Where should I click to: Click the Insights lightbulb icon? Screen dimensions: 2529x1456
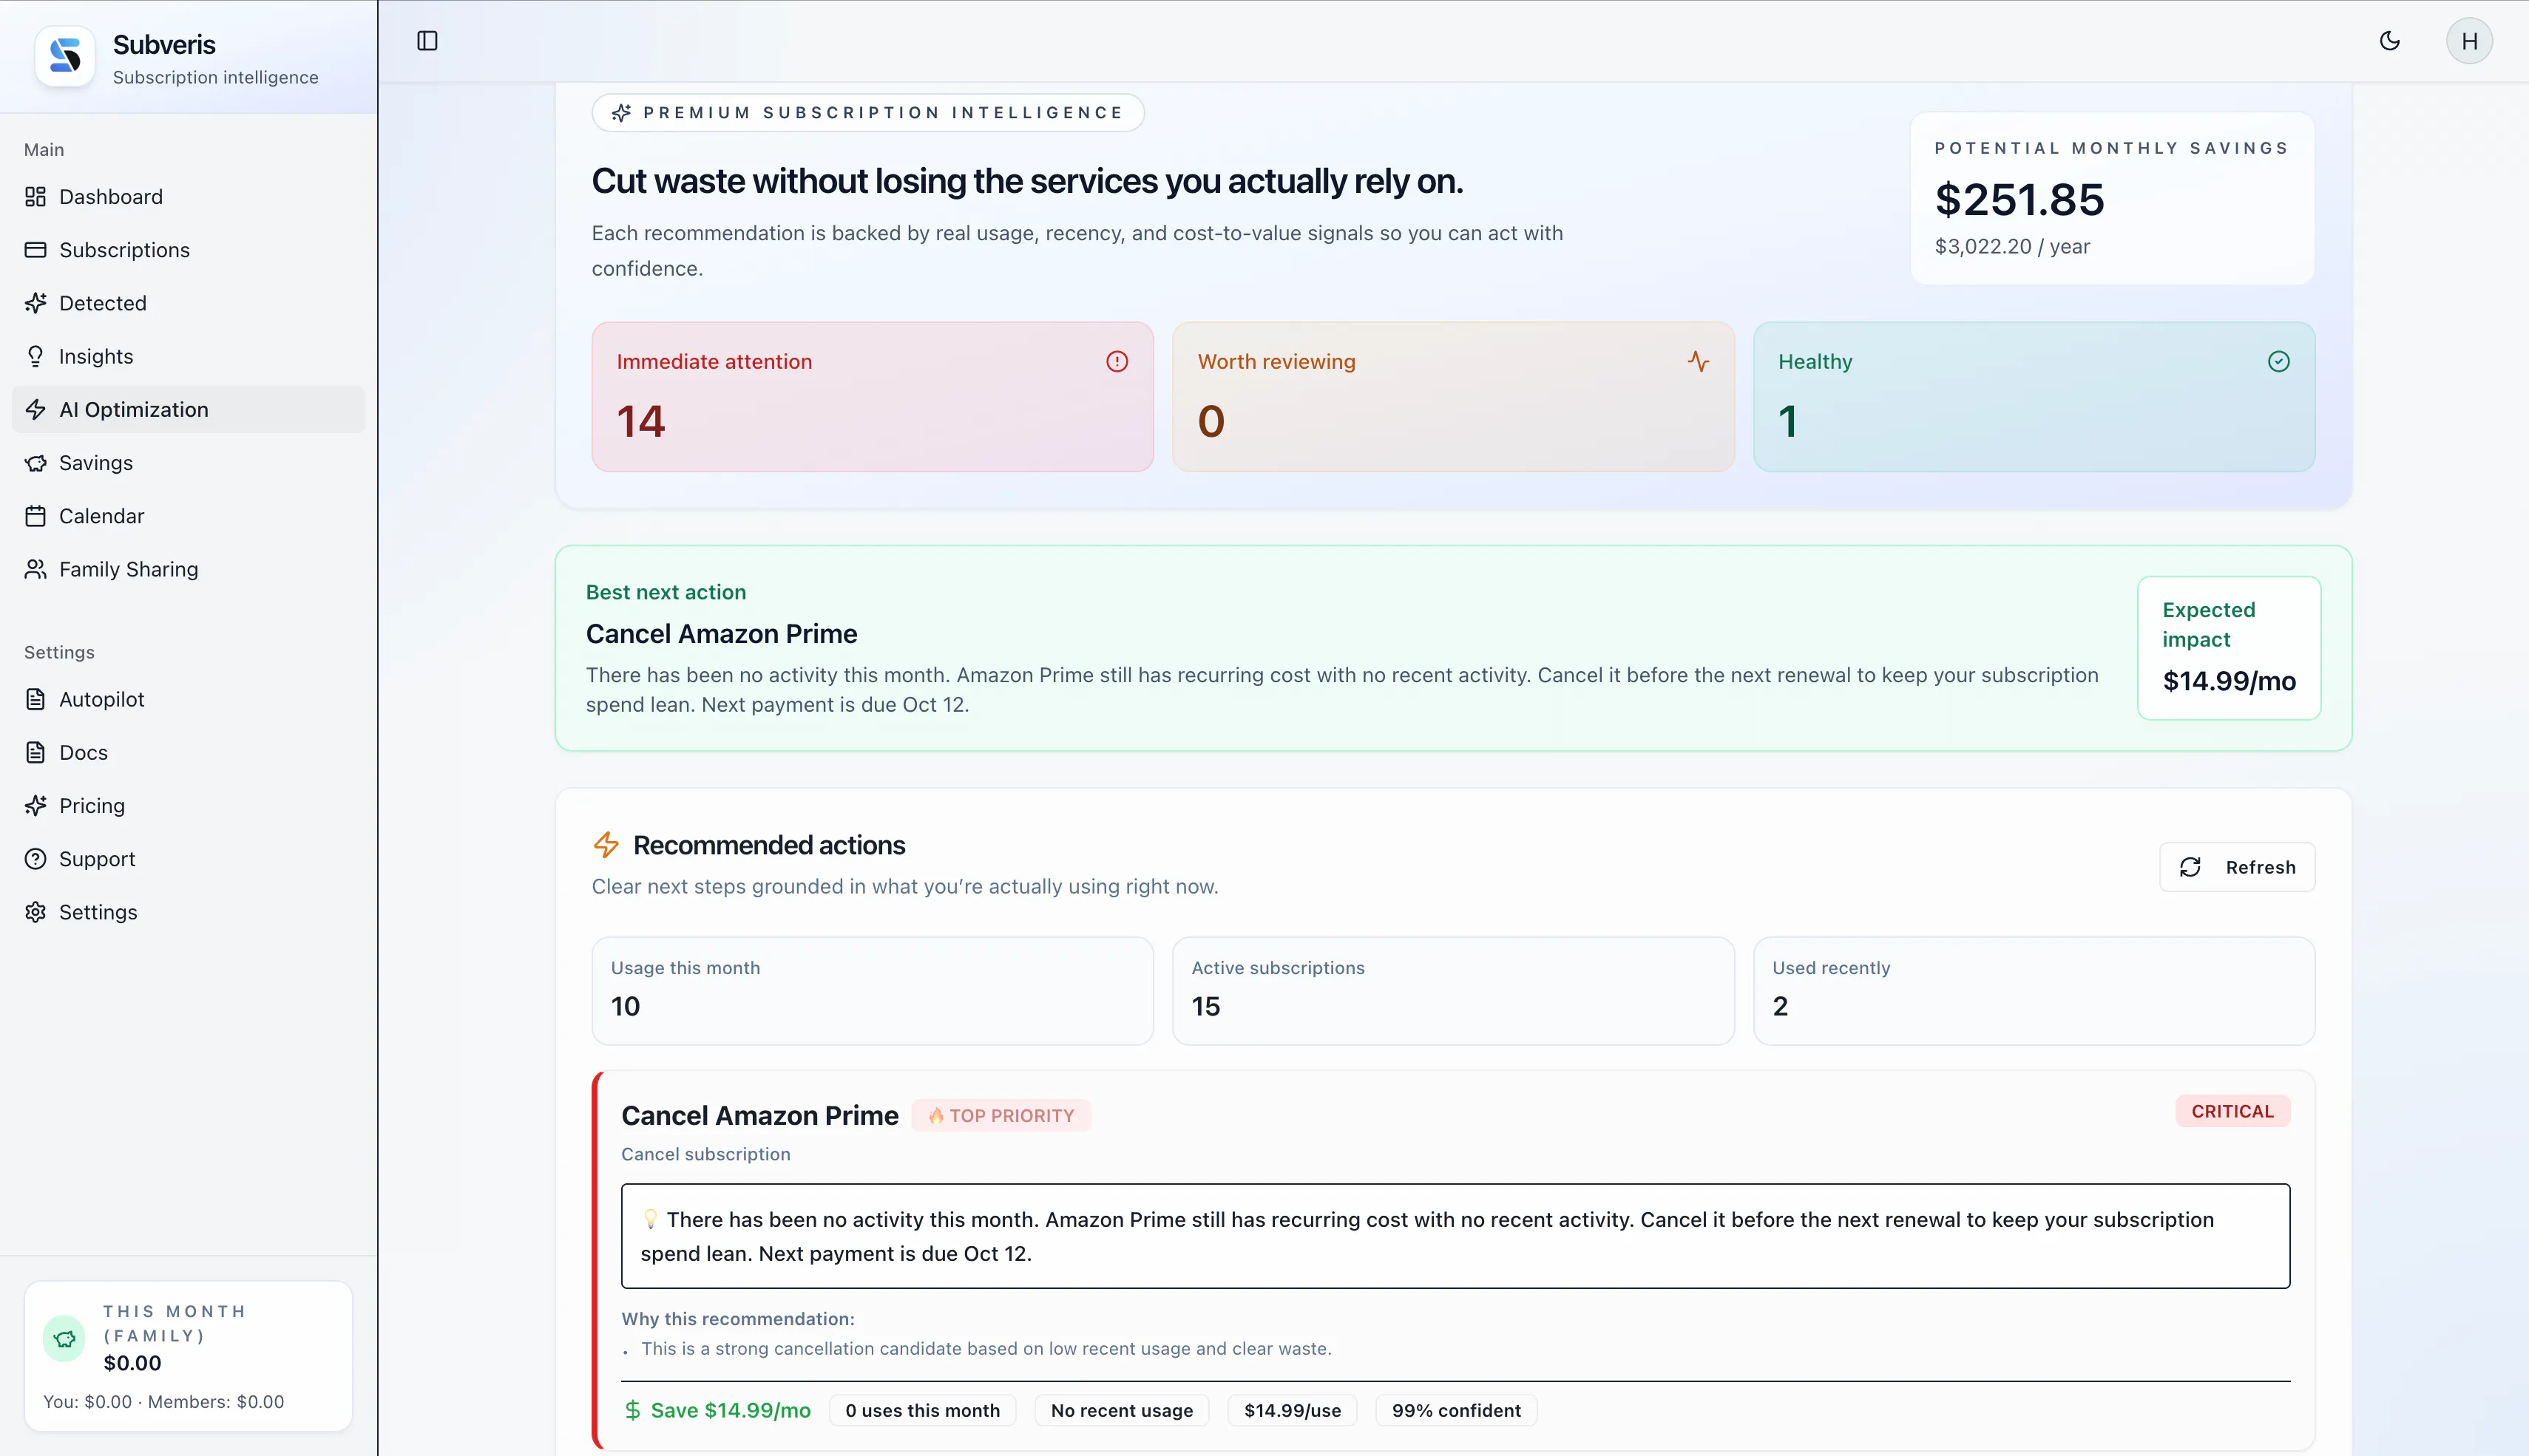(x=35, y=356)
